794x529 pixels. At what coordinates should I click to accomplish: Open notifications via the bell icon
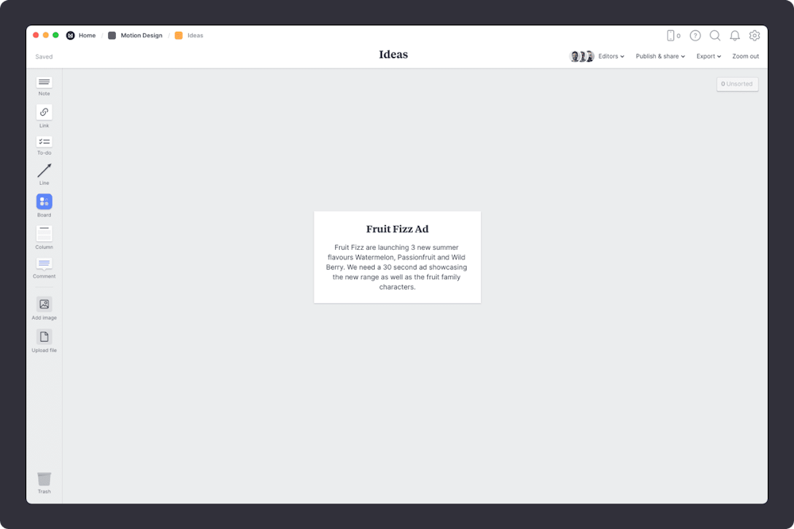[x=735, y=36]
